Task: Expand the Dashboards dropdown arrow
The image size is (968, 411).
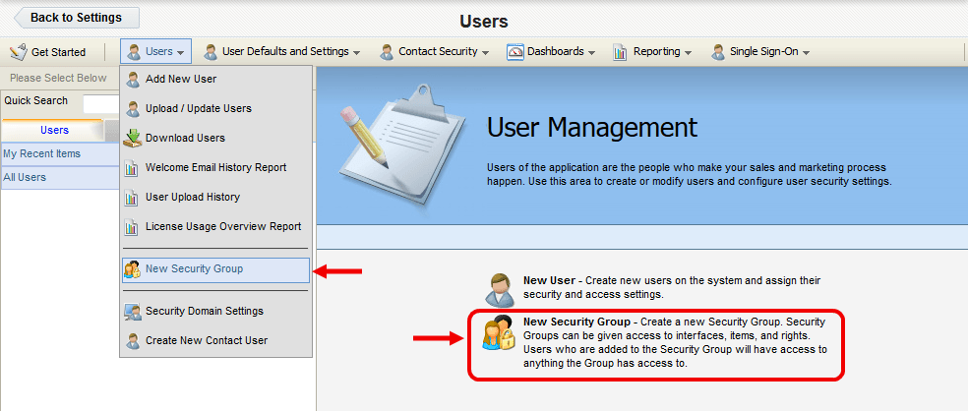Action: click(x=591, y=53)
